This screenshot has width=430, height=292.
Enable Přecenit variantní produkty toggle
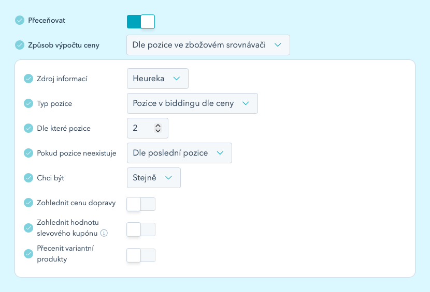pos(141,255)
